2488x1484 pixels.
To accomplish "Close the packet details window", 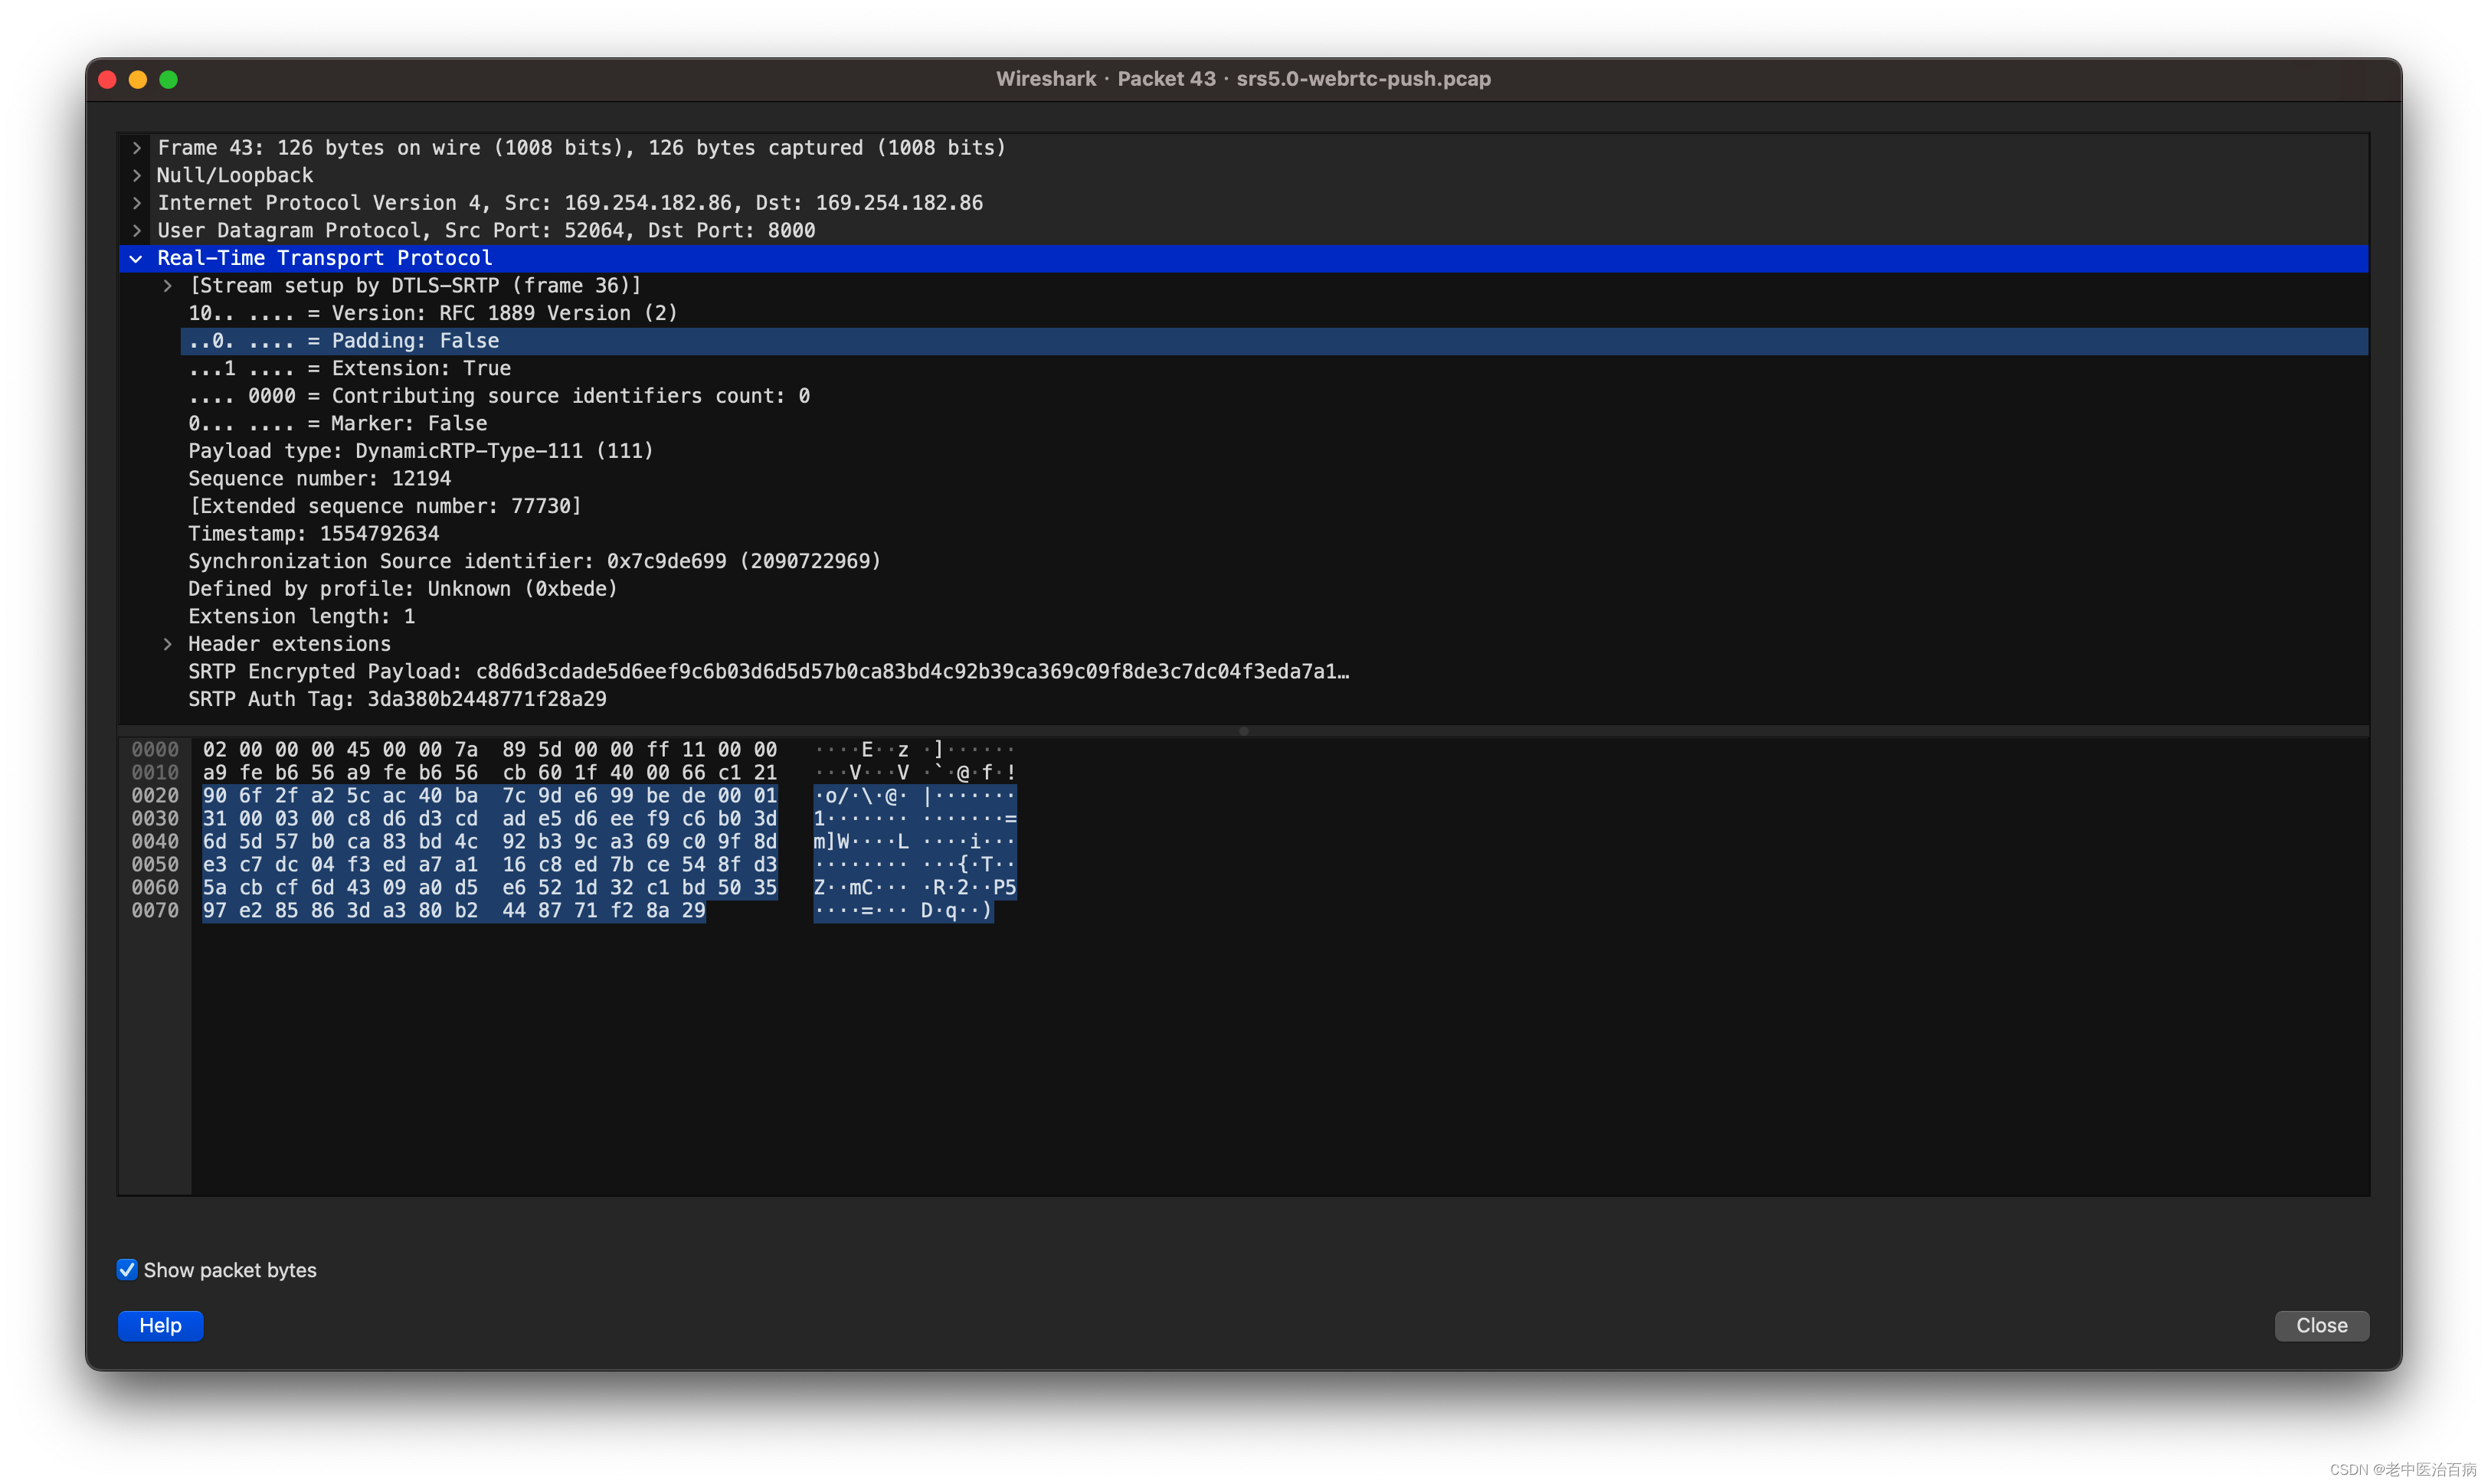I will coord(2321,1325).
